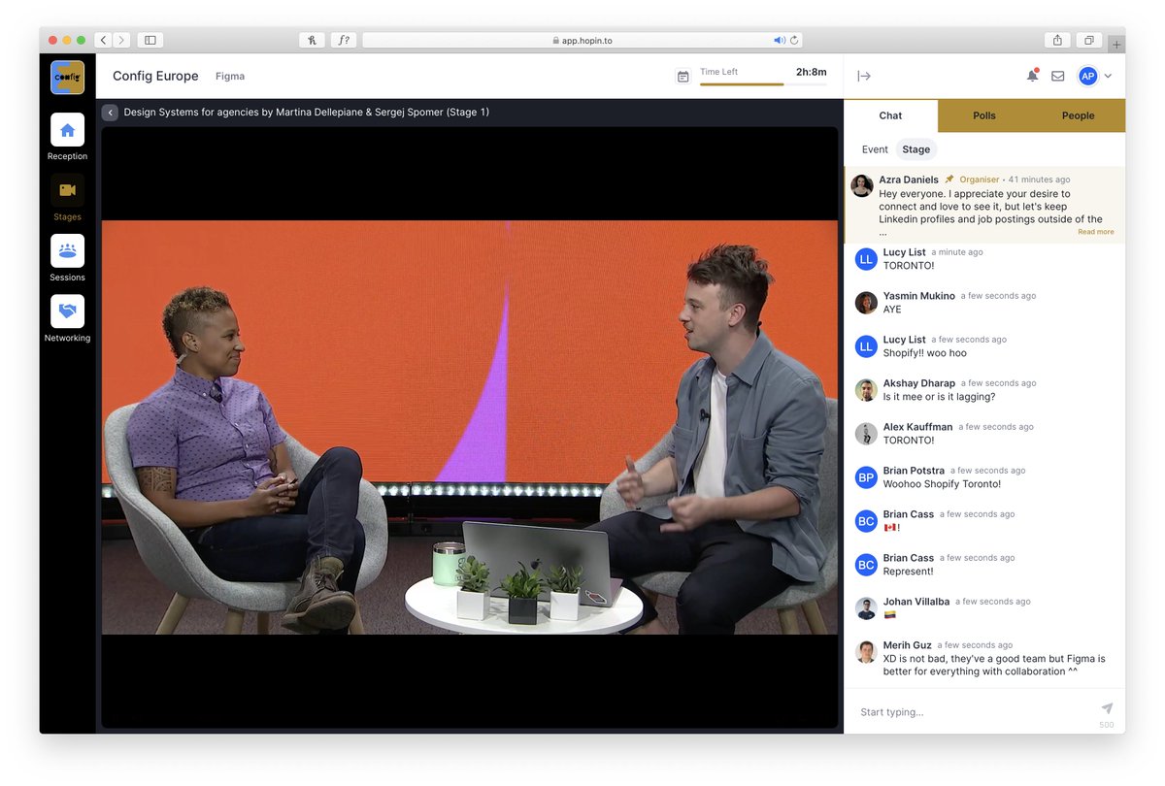Click the extension button left of f?
This screenshot has height=786, width=1165.
tap(312, 40)
